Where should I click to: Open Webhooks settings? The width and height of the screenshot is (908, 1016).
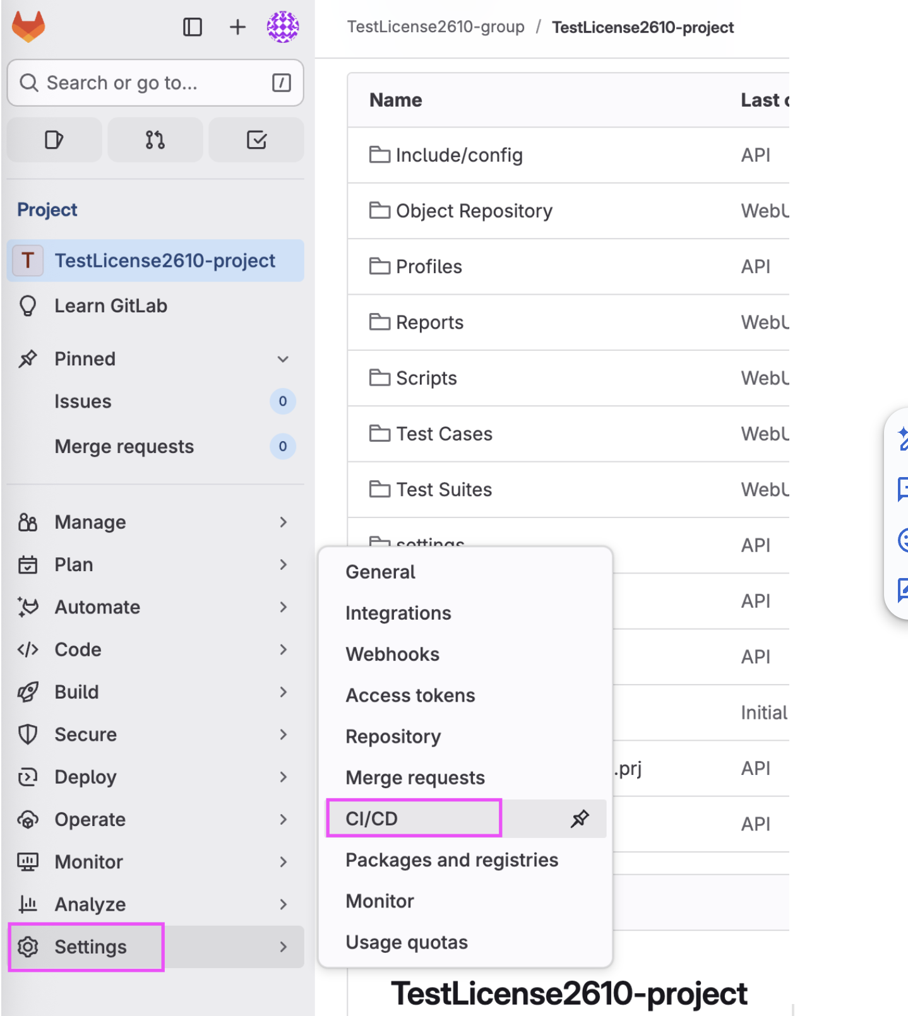point(465,654)
